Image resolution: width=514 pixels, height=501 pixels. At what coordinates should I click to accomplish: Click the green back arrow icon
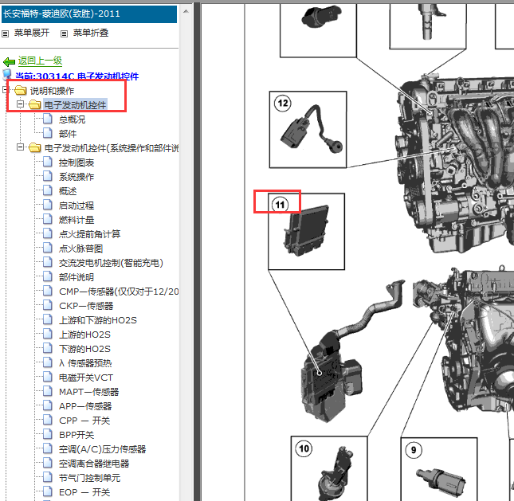9,61
